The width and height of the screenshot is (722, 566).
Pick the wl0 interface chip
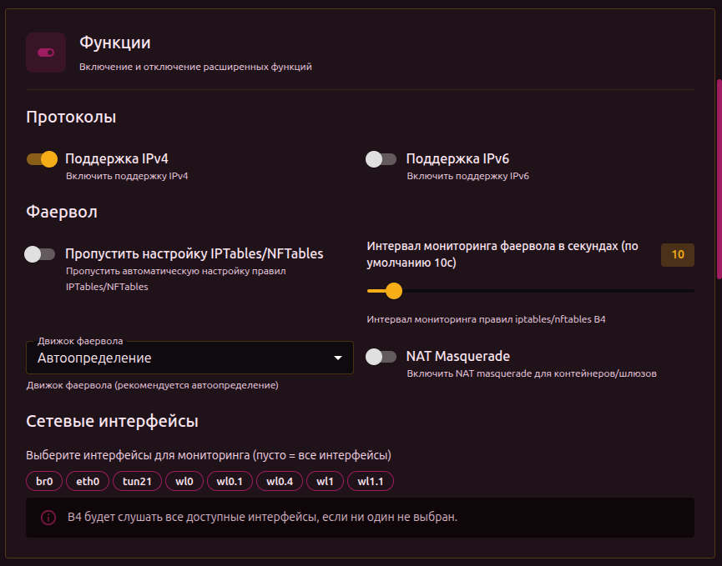(184, 481)
